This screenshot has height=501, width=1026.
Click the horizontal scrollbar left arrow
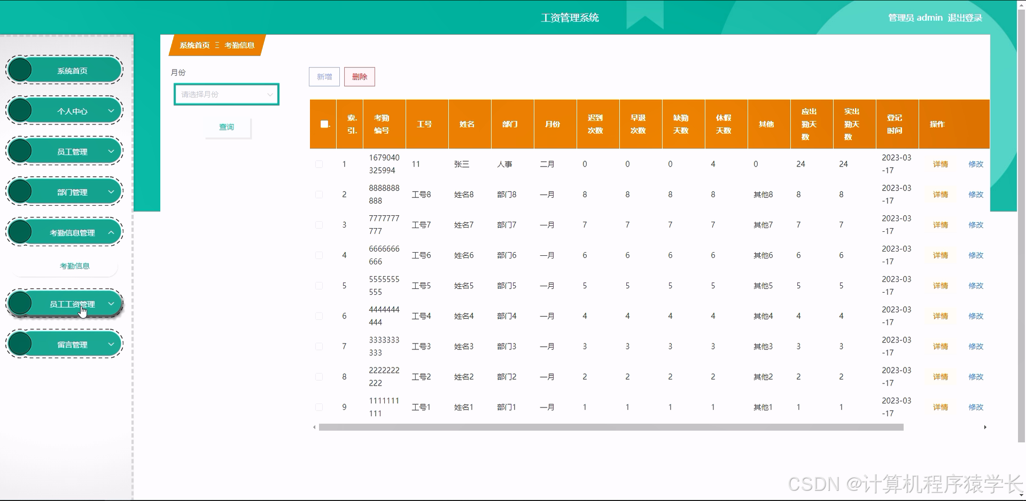(314, 427)
